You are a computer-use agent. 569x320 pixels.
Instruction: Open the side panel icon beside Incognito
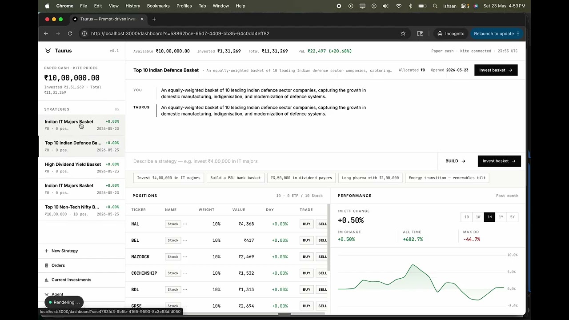(420, 33)
